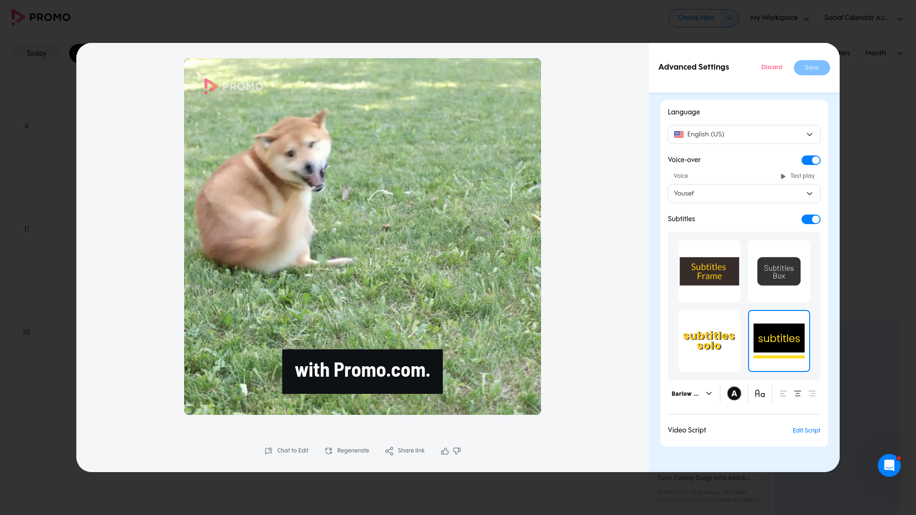Click the Promo logo in the header
Viewport: 916px width, 515px height.
click(41, 17)
